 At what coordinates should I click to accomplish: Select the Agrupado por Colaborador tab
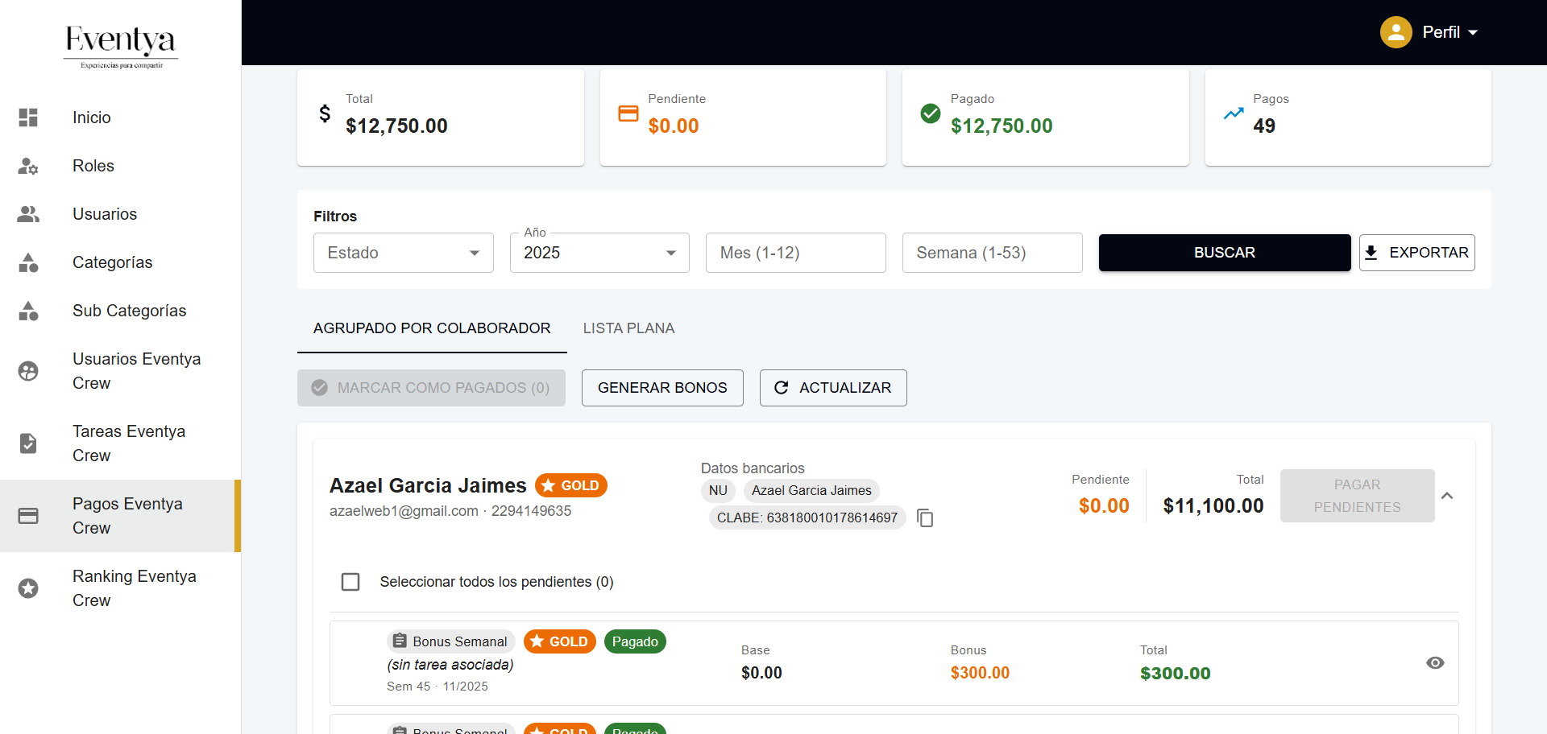tap(432, 328)
